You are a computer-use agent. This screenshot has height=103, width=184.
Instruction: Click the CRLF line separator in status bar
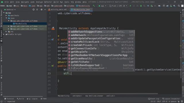(159, 102)
